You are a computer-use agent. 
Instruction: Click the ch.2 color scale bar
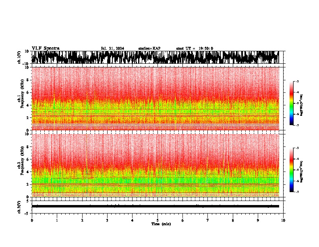coord(292,170)
